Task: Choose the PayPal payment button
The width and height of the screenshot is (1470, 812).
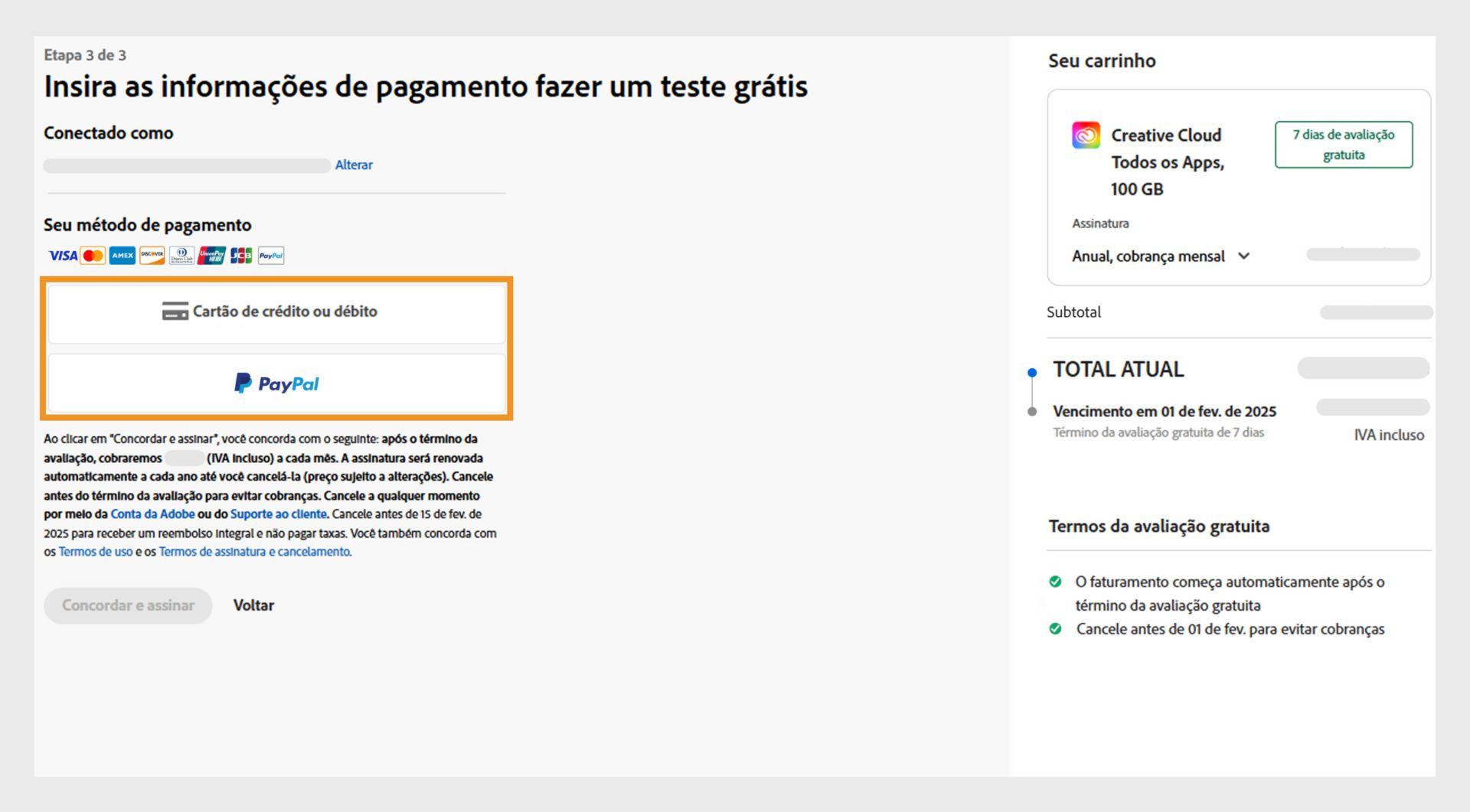Action: pyautogui.click(x=276, y=383)
